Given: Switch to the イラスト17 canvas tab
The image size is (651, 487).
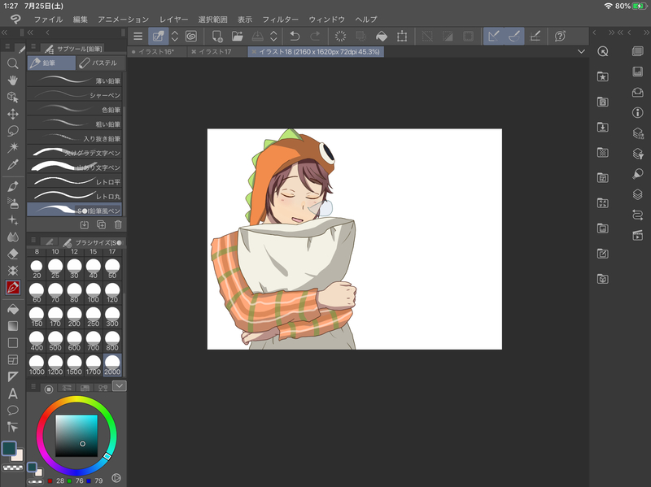Looking at the screenshot, I should 216,52.
